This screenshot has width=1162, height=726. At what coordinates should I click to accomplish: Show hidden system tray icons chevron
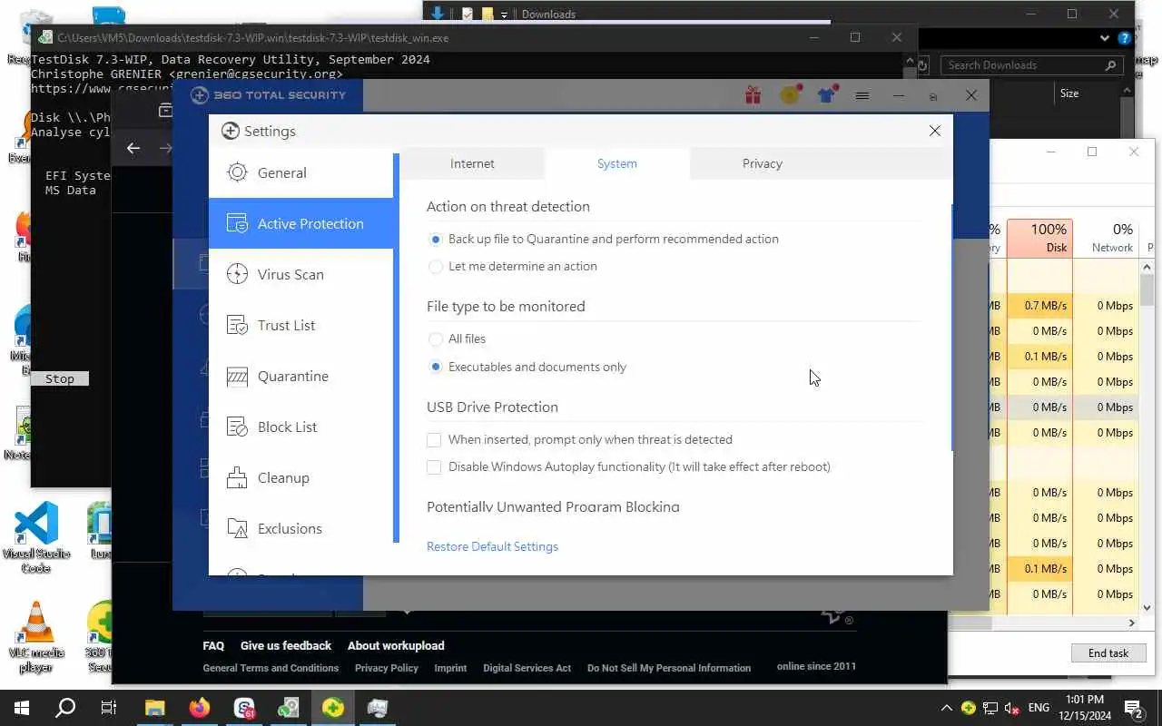[x=946, y=708]
